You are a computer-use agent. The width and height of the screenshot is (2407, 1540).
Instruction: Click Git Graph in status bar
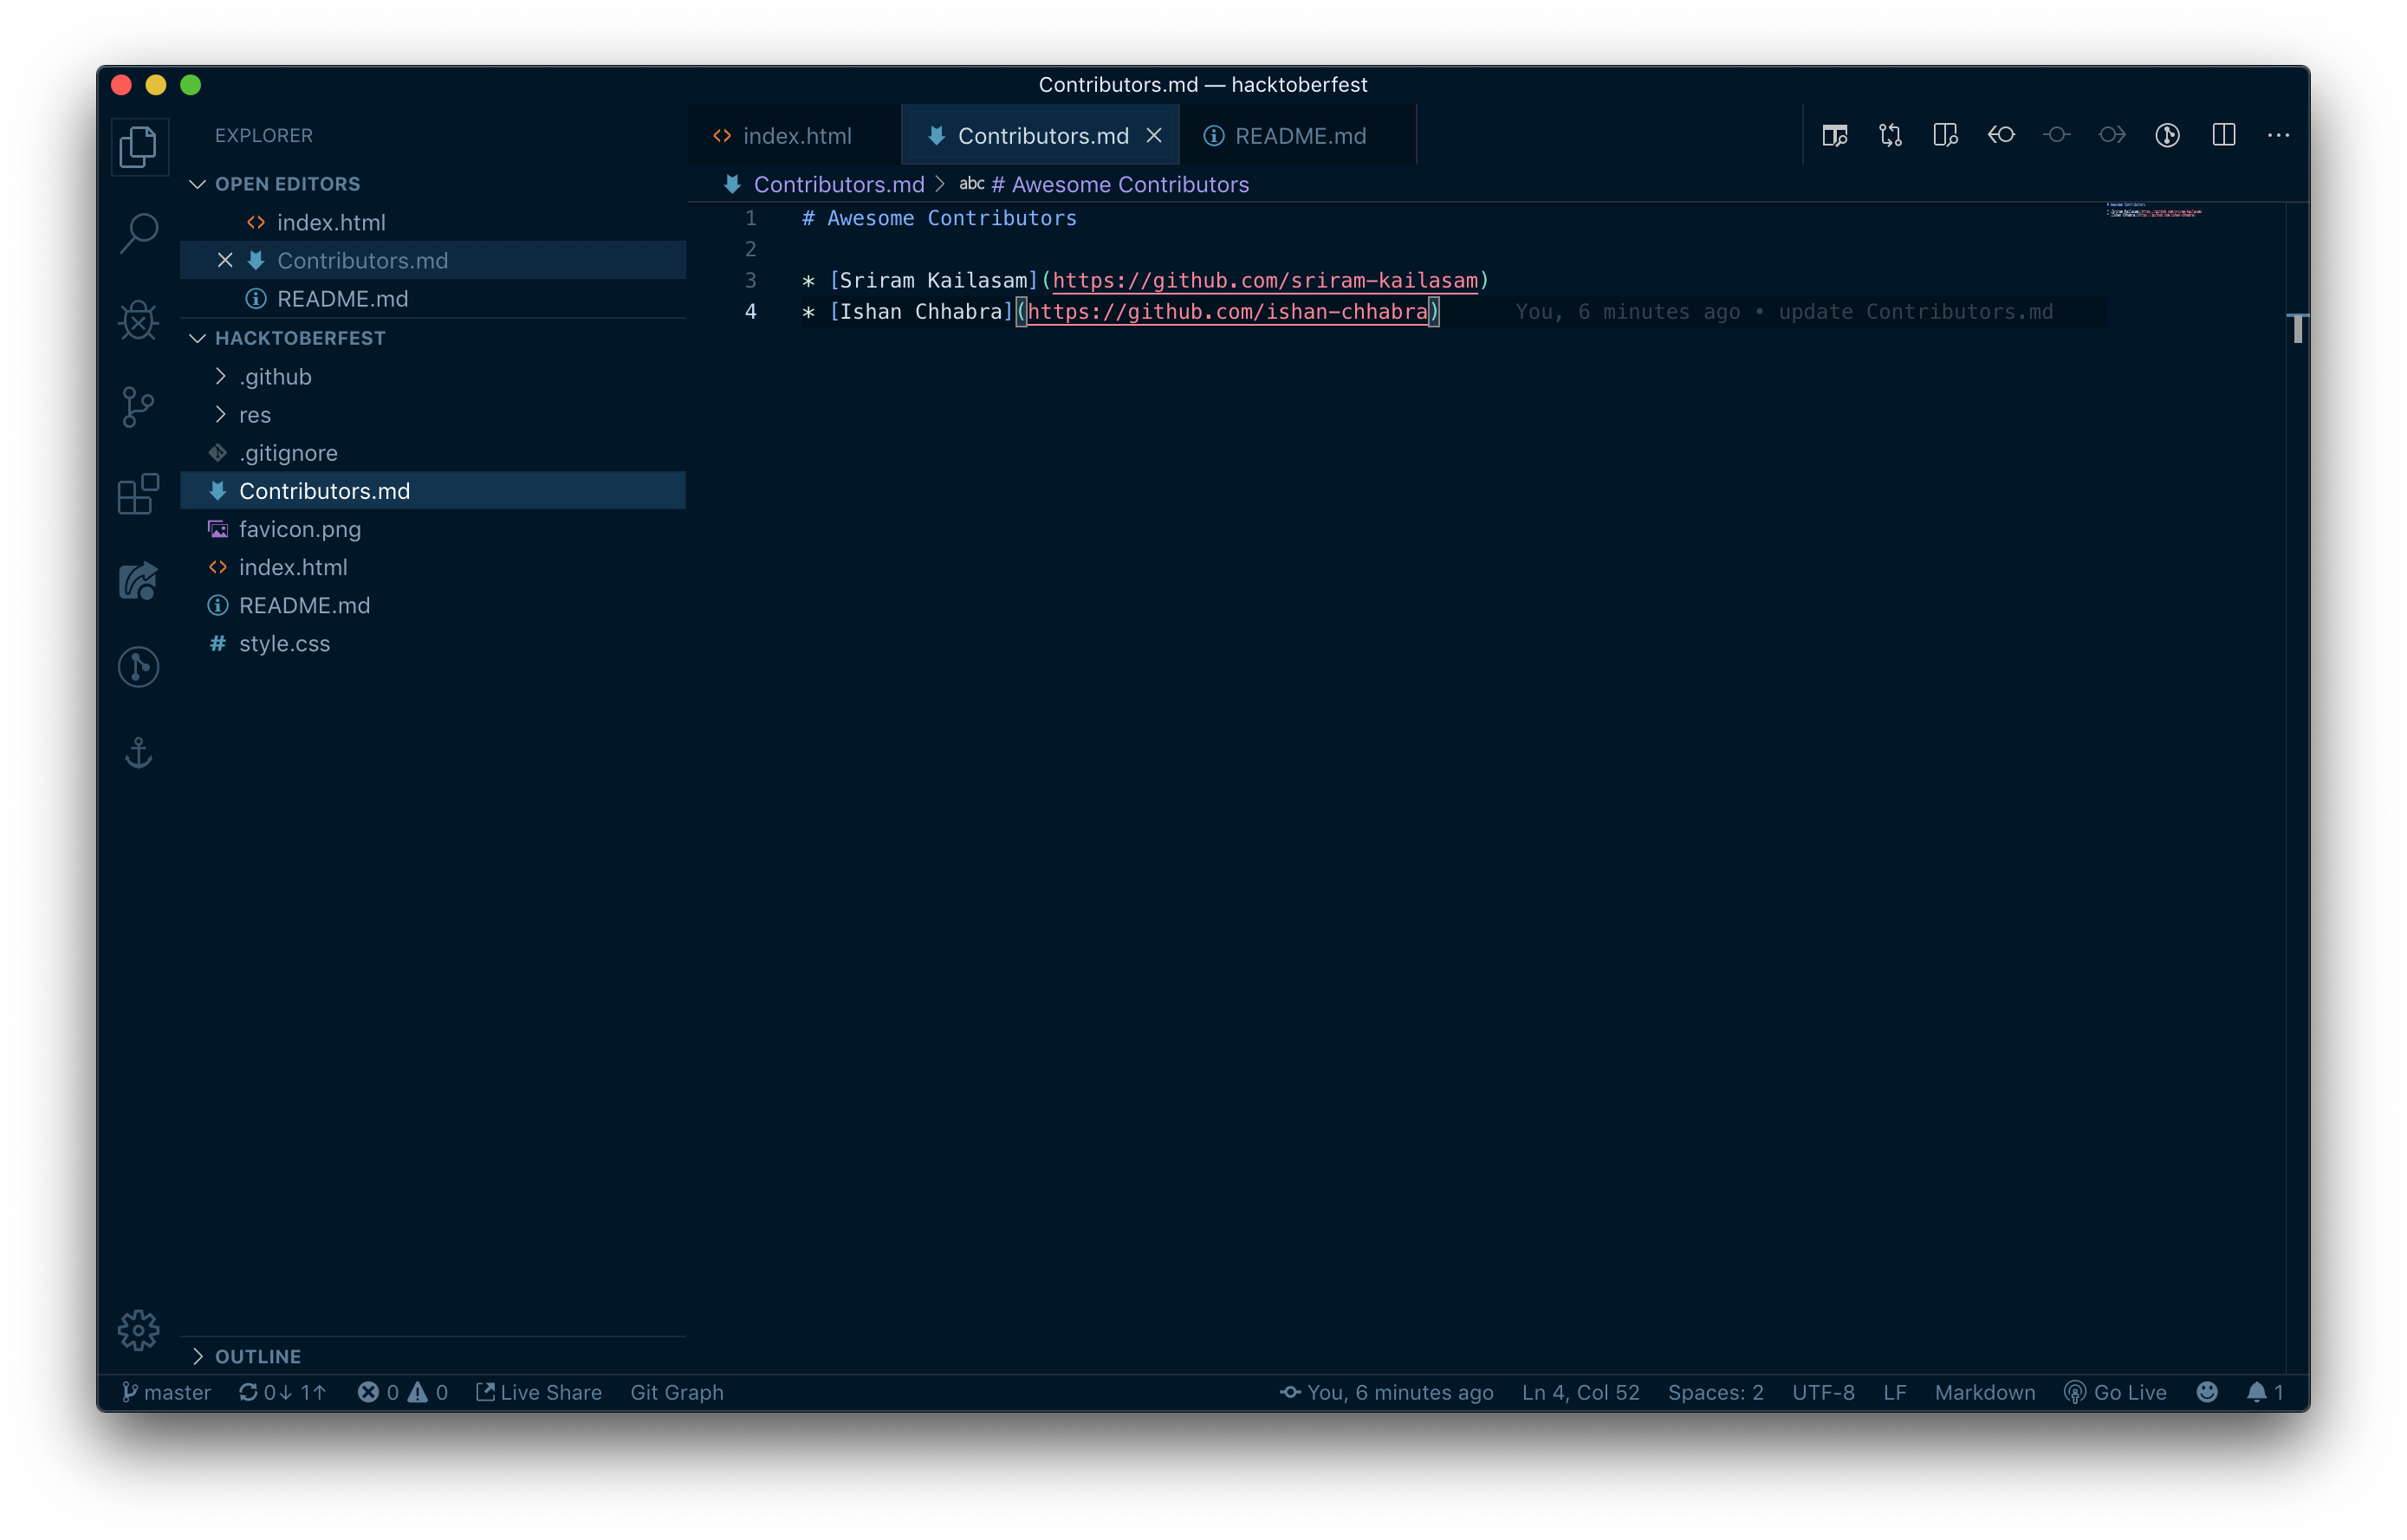tap(677, 1392)
